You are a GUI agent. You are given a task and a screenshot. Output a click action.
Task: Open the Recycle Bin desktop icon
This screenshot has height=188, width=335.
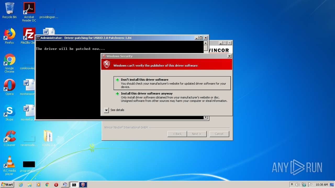tap(9, 10)
